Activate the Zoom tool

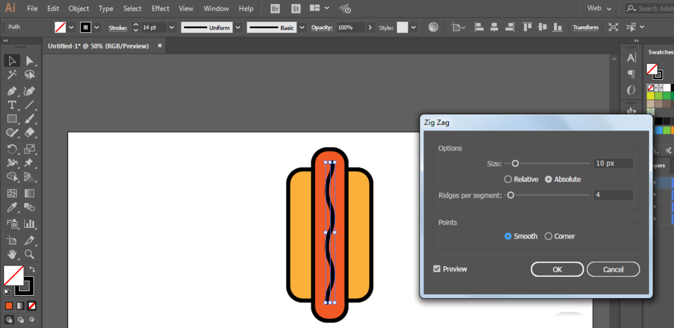click(30, 254)
